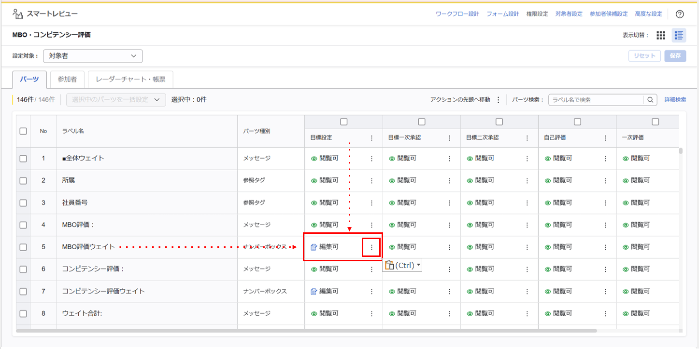This screenshot has width=699, height=349.
Task: Open 目標設定 cell menu for 社員番号 row
Action: click(x=371, y=203)
